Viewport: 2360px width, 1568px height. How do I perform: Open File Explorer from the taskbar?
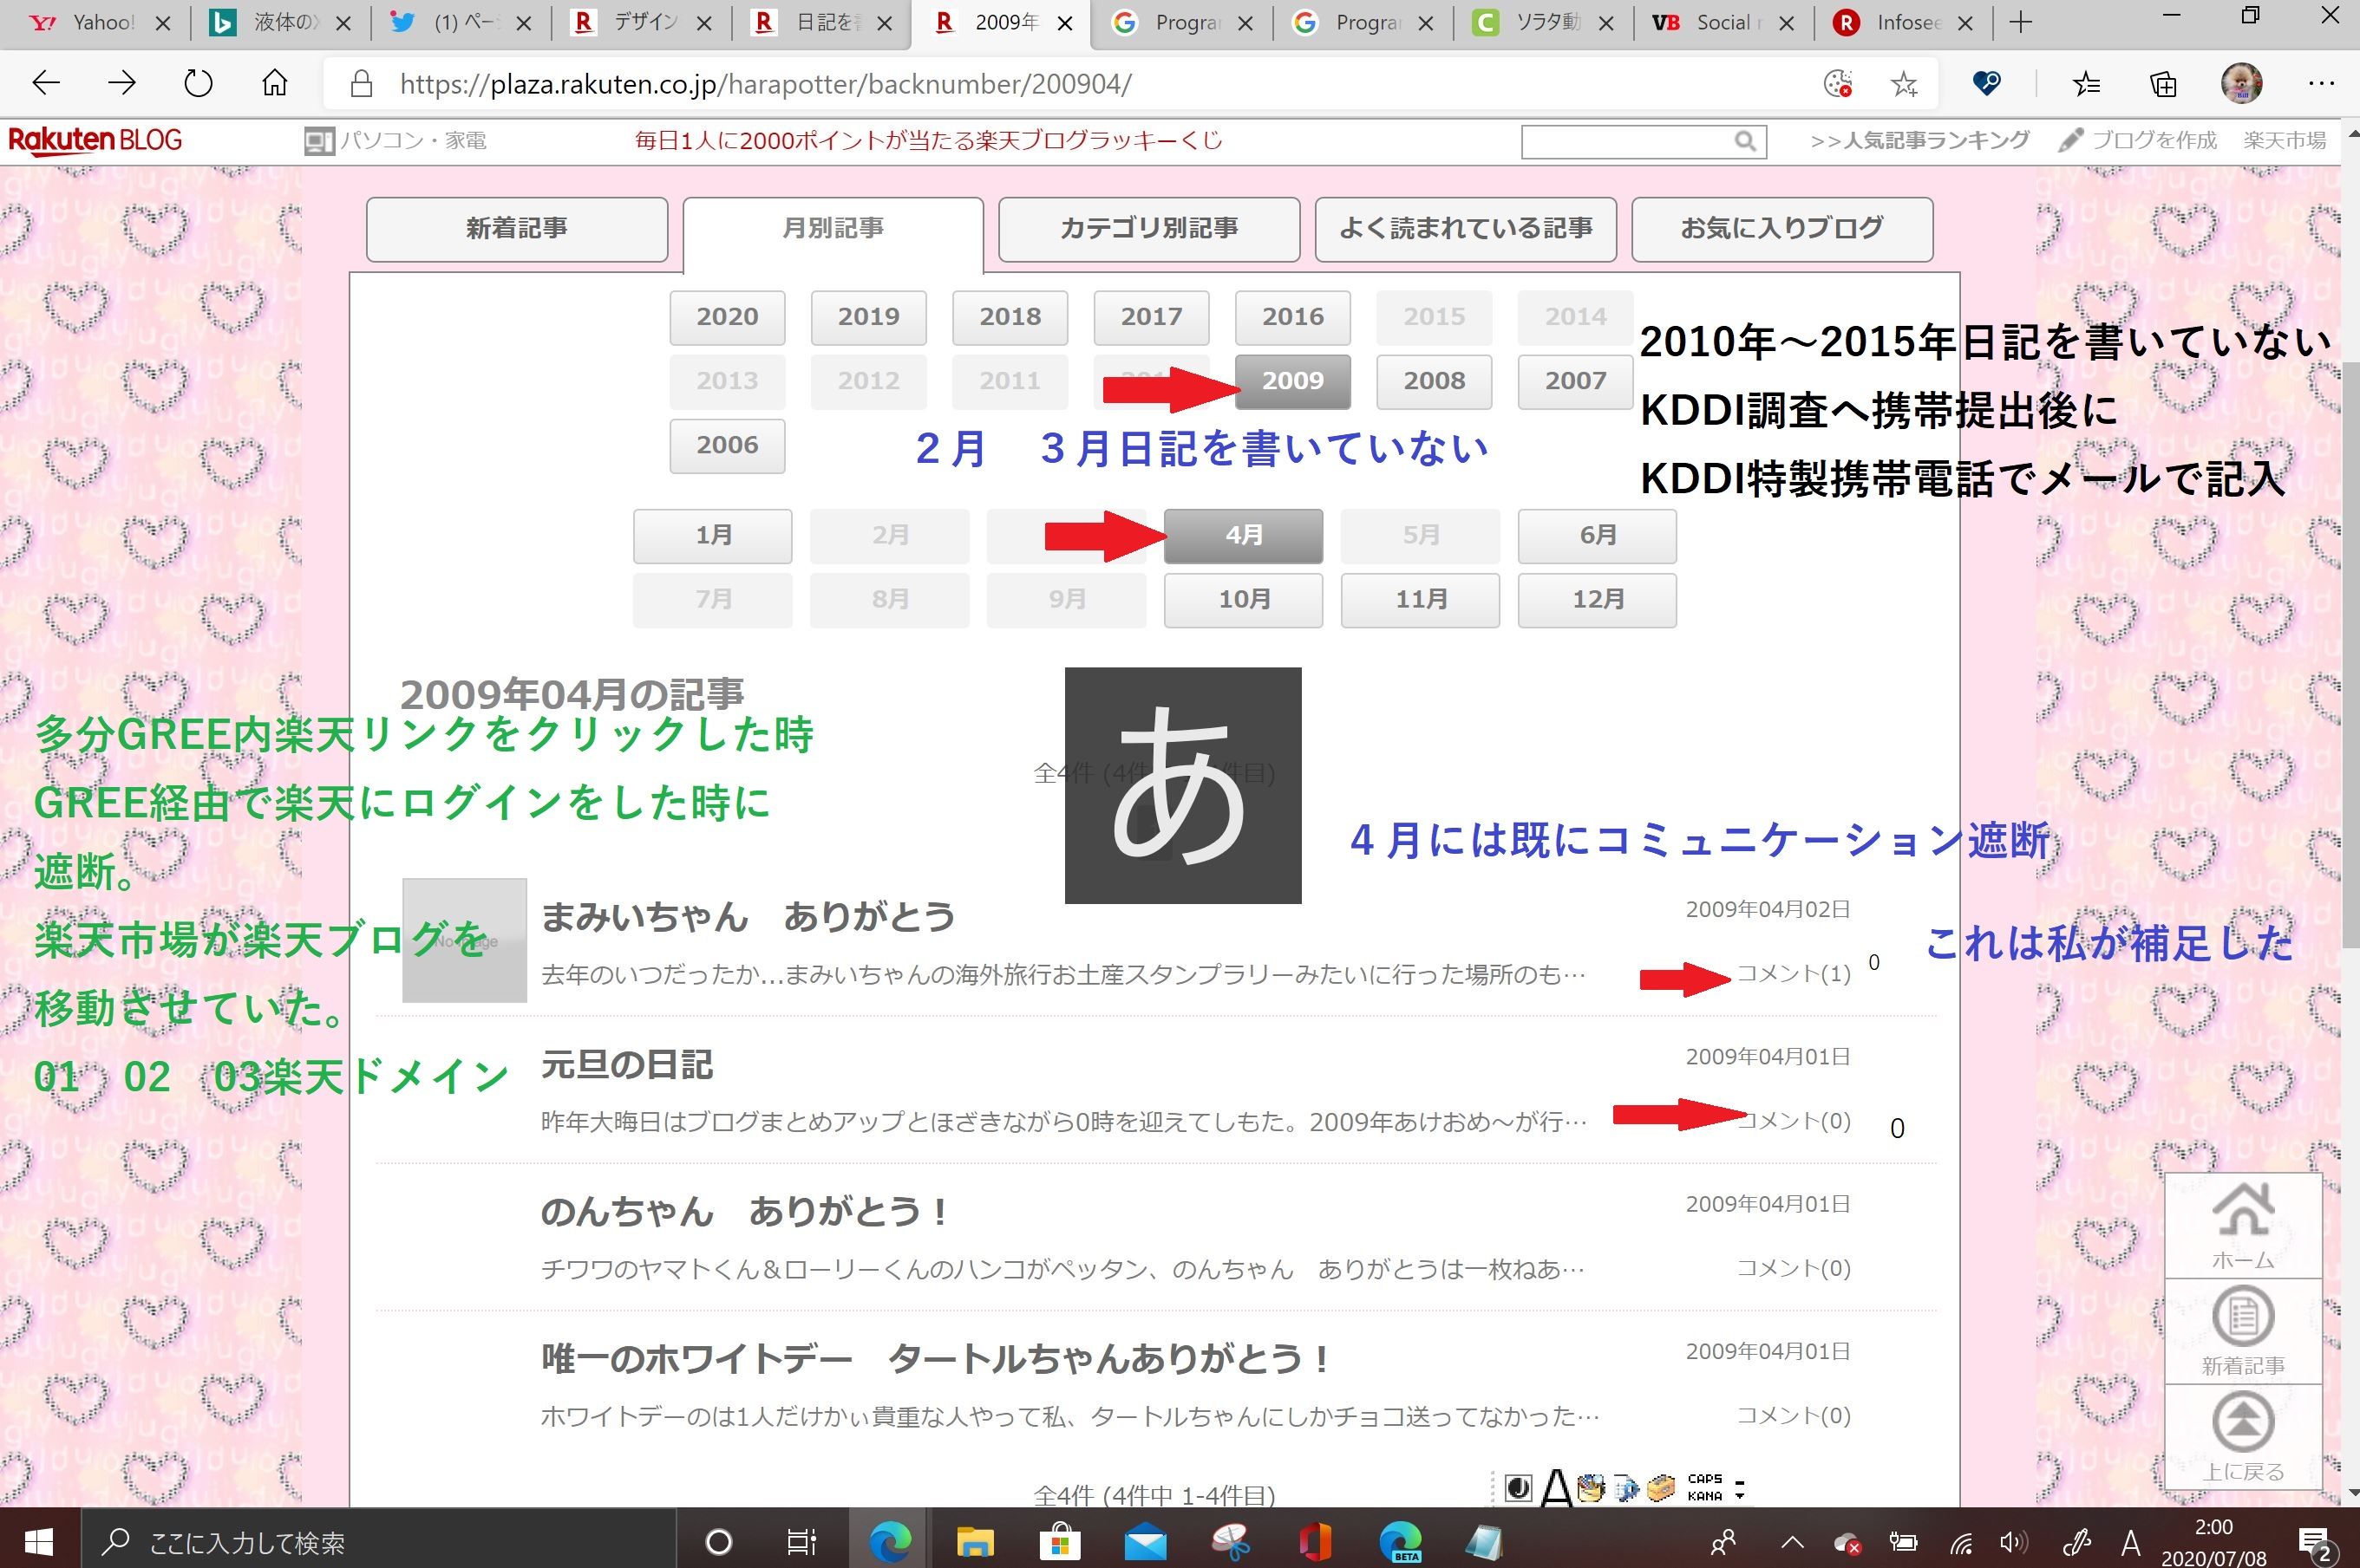click(x=974, y=1542)
